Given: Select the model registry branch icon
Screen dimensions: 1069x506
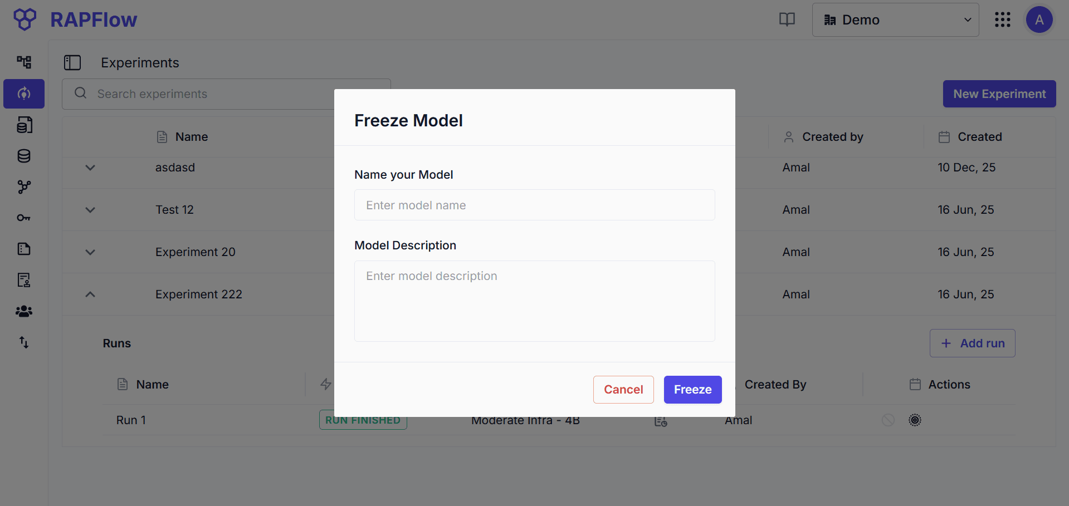Looking at the screenshot, I should (x=24, y=187).
